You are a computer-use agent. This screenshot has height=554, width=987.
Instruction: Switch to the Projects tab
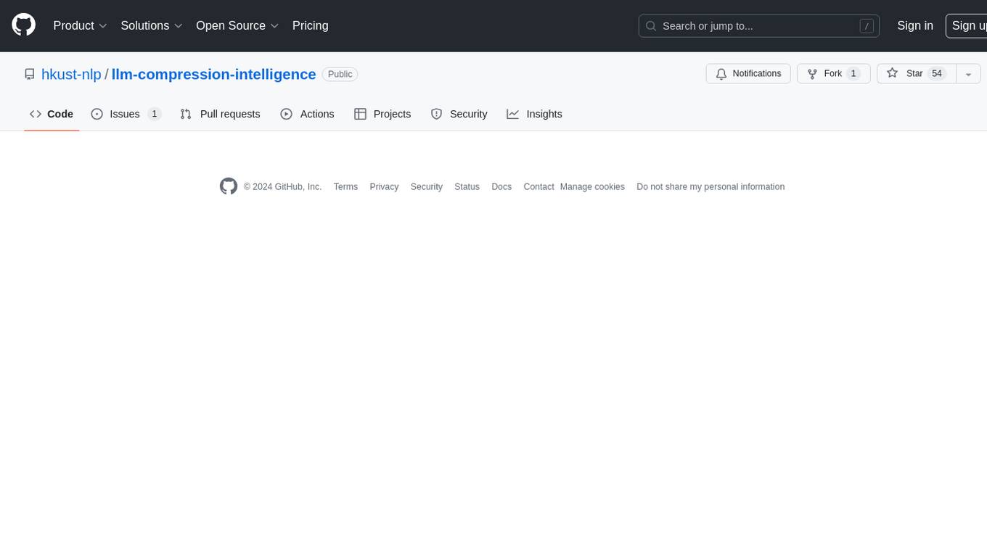(382, 114)
